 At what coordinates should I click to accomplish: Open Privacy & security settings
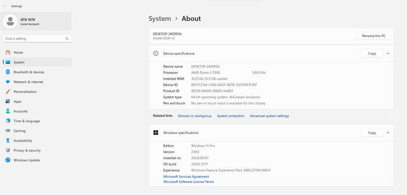[37, 150]
